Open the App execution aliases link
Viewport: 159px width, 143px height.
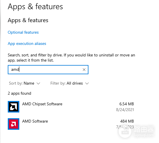point(27,44)
